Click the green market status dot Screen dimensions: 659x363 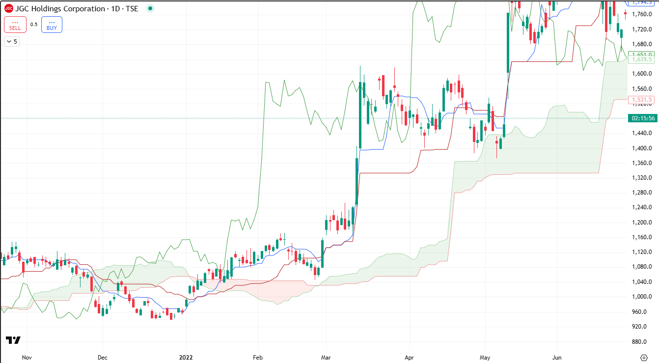click(150, 8)
